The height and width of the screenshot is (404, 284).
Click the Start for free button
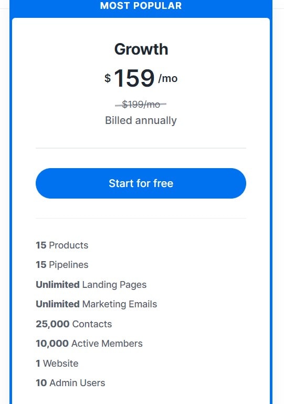pyautogui.click(x=141, y=183)
